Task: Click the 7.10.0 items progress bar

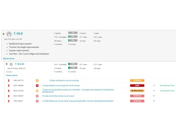Action: [x=73, y=40]
